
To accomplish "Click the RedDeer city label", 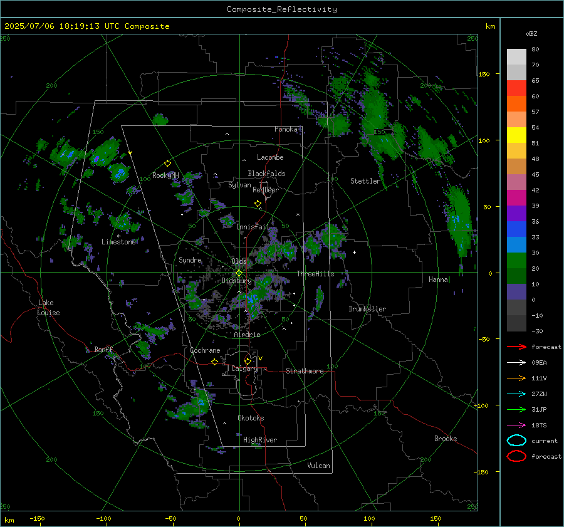I will [x=266, y=190].
